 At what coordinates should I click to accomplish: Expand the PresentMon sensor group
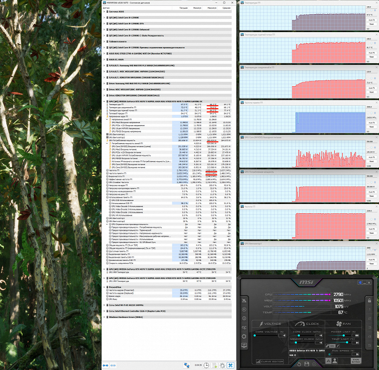[x=104, y=287]
